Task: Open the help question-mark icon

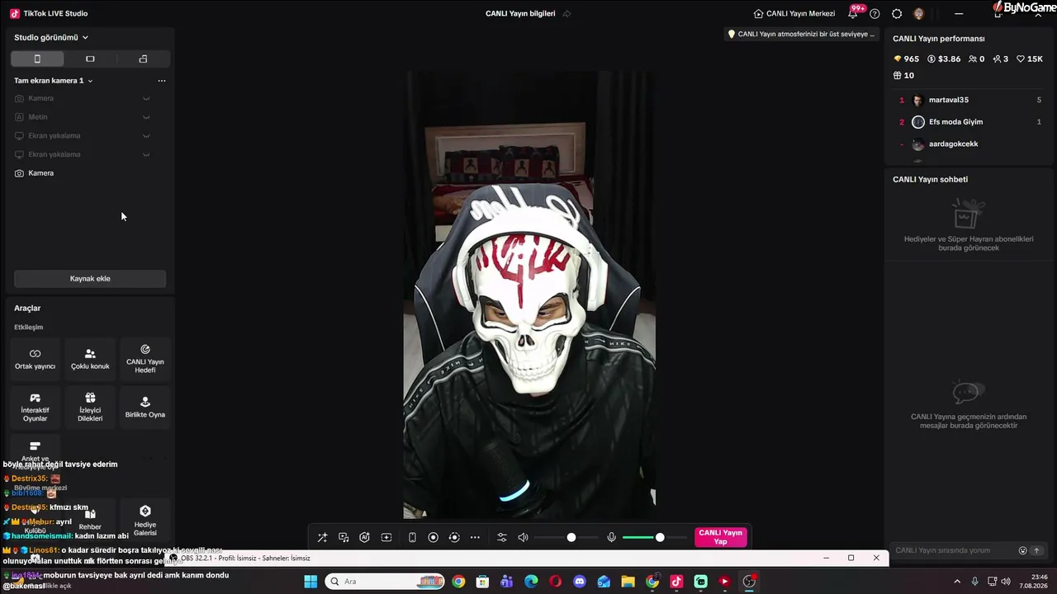Action: (875, 13)
